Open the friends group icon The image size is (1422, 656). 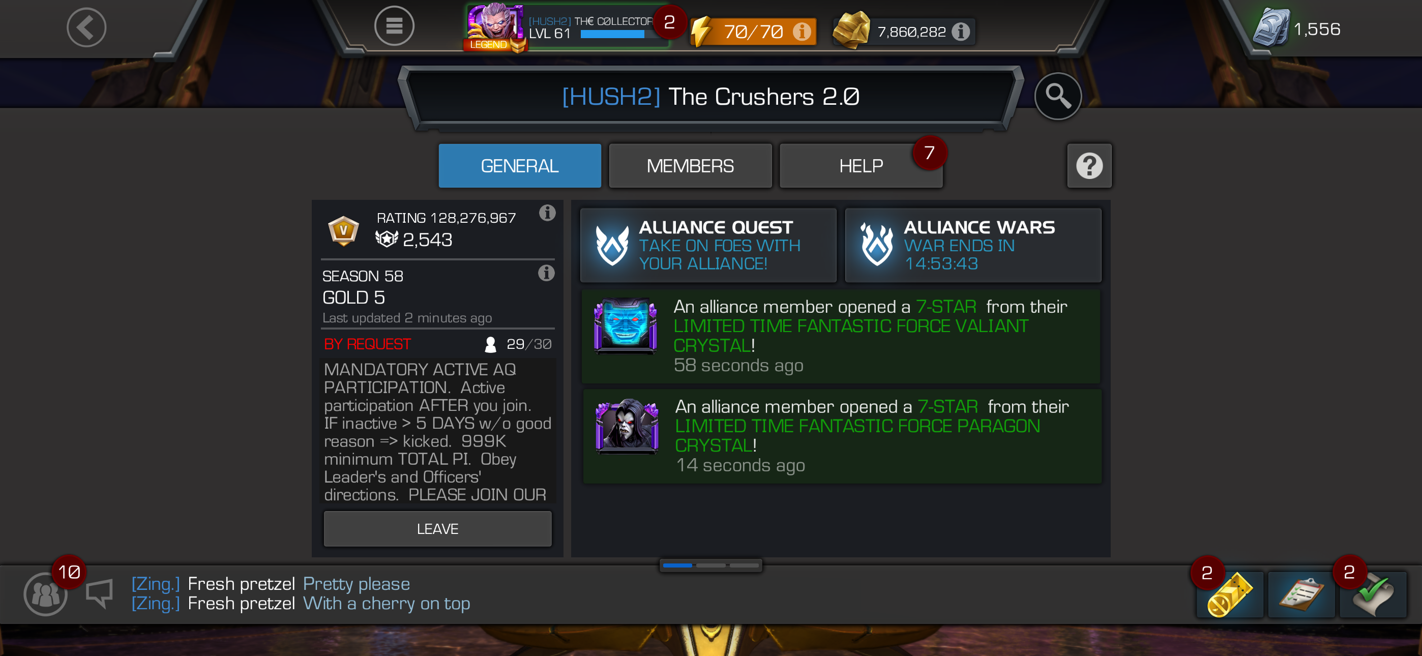(x=45, y=594)
